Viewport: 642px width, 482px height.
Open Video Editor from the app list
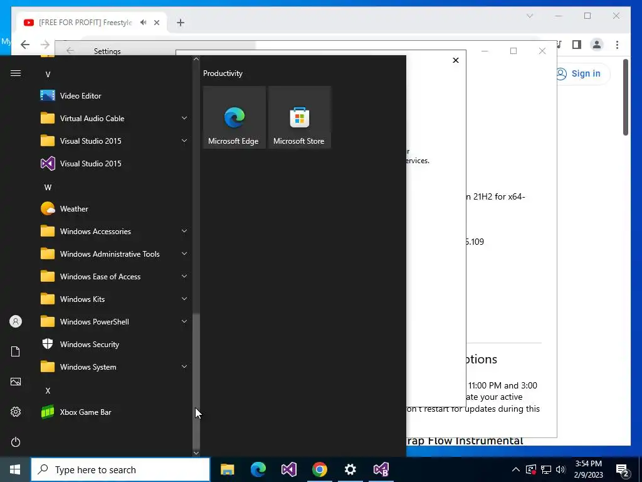click(115, 95)
